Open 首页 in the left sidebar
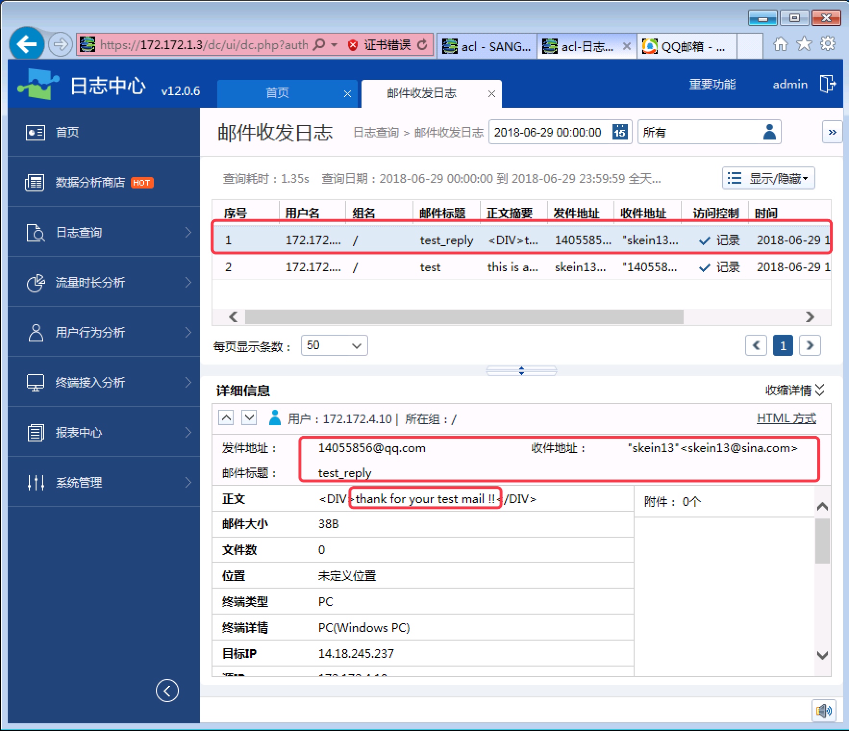Image resolution: width=849 pixels, height=731 pixels. (x=104, y=132)
